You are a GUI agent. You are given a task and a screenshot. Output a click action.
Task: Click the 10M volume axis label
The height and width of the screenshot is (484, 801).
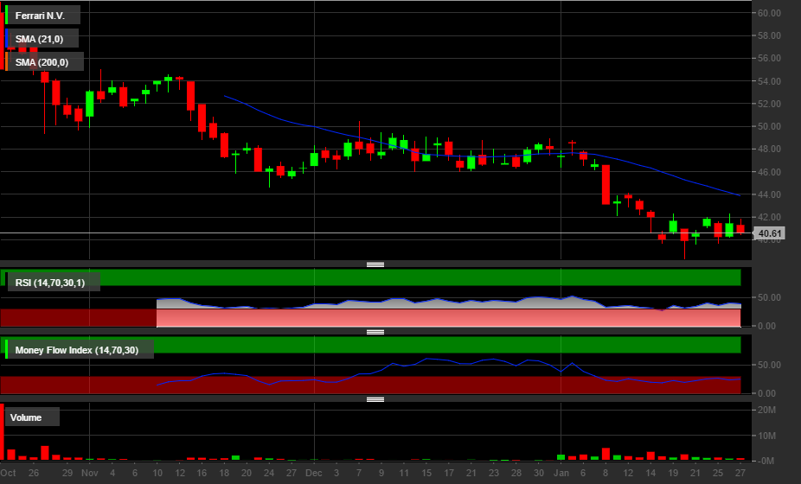click(766, 436)
